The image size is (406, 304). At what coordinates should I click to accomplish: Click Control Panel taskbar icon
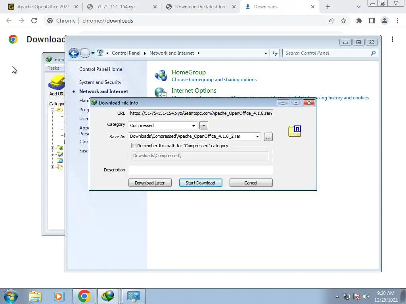pos(134,296)
